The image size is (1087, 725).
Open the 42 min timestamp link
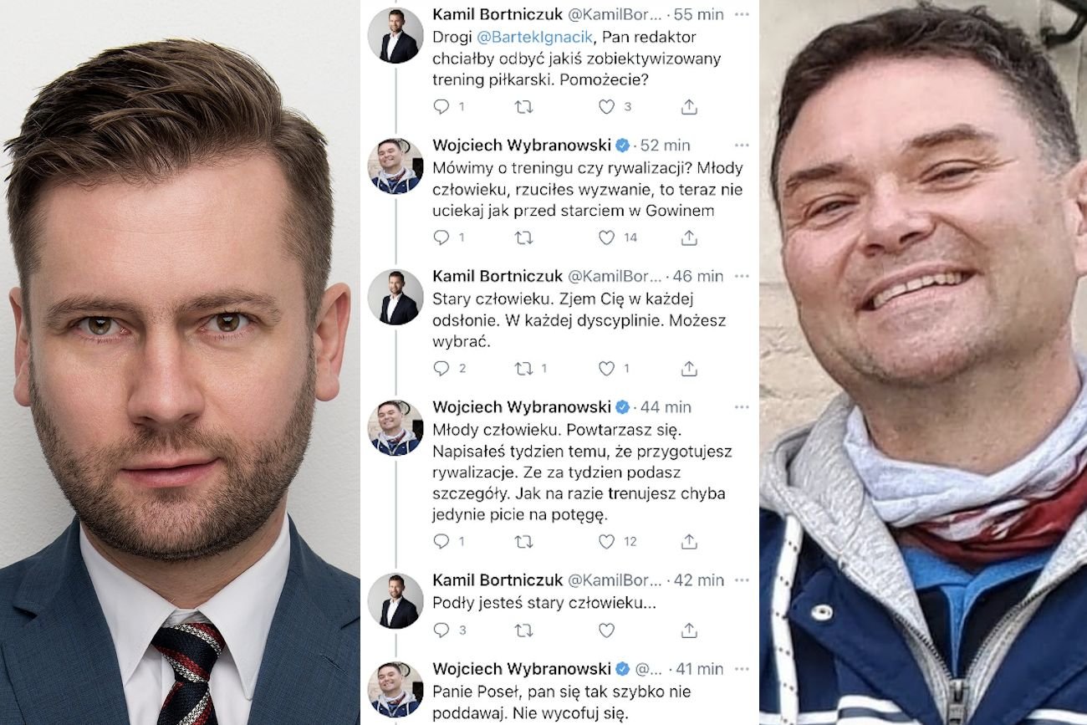699,580
